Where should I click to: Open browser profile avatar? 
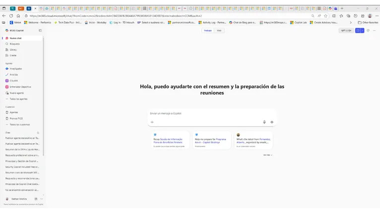coord(370,16)
